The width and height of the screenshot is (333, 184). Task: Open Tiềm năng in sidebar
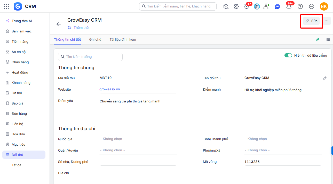tap(24, 41)
